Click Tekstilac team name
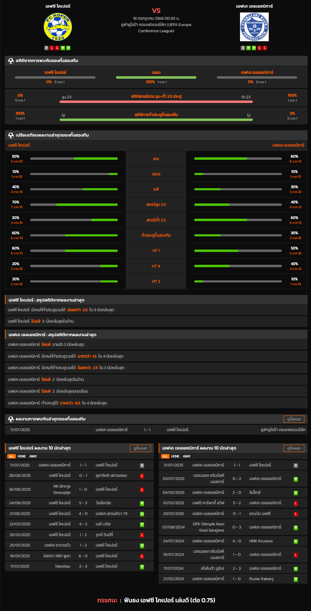 (x=63, y=566)
